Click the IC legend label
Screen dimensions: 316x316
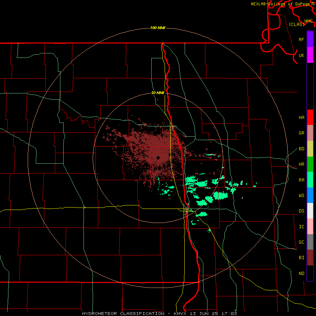[301, 227]
